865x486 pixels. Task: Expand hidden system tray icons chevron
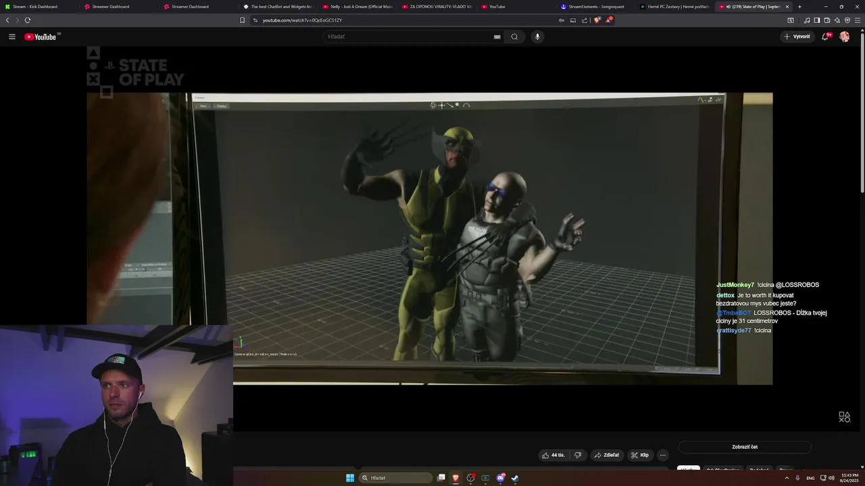[x=787, y=478]
